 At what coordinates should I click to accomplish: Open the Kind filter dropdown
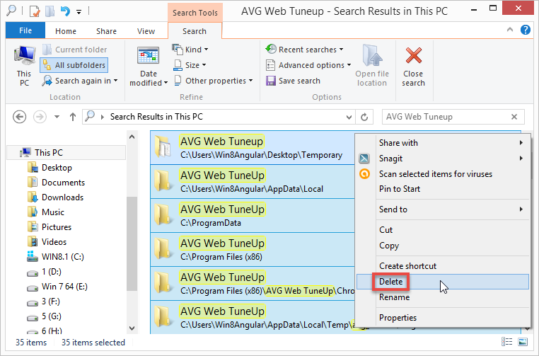click(190, 50)
